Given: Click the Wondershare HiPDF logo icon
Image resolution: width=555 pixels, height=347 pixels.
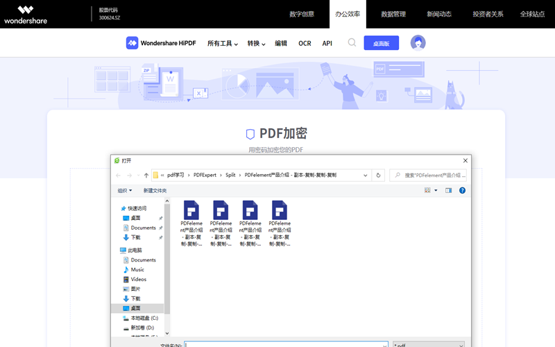Looking at the screenshot, I should tap(132, 43).
